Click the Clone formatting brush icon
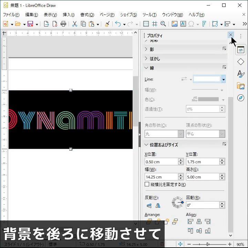This screenshot has height=248, width=248. pyautogui.click(x=107, y=24)
